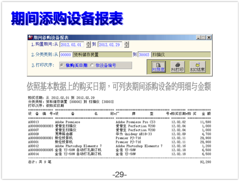Increase the start date spinner
Image resolution: width=240 pixels, height=181 pixels.
(x=88, y=43)
